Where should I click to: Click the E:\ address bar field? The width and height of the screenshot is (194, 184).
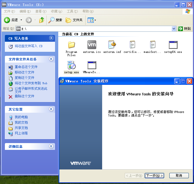point(96,29)
